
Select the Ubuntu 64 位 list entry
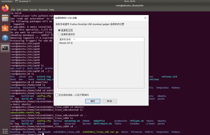click(x=66, y=43)
